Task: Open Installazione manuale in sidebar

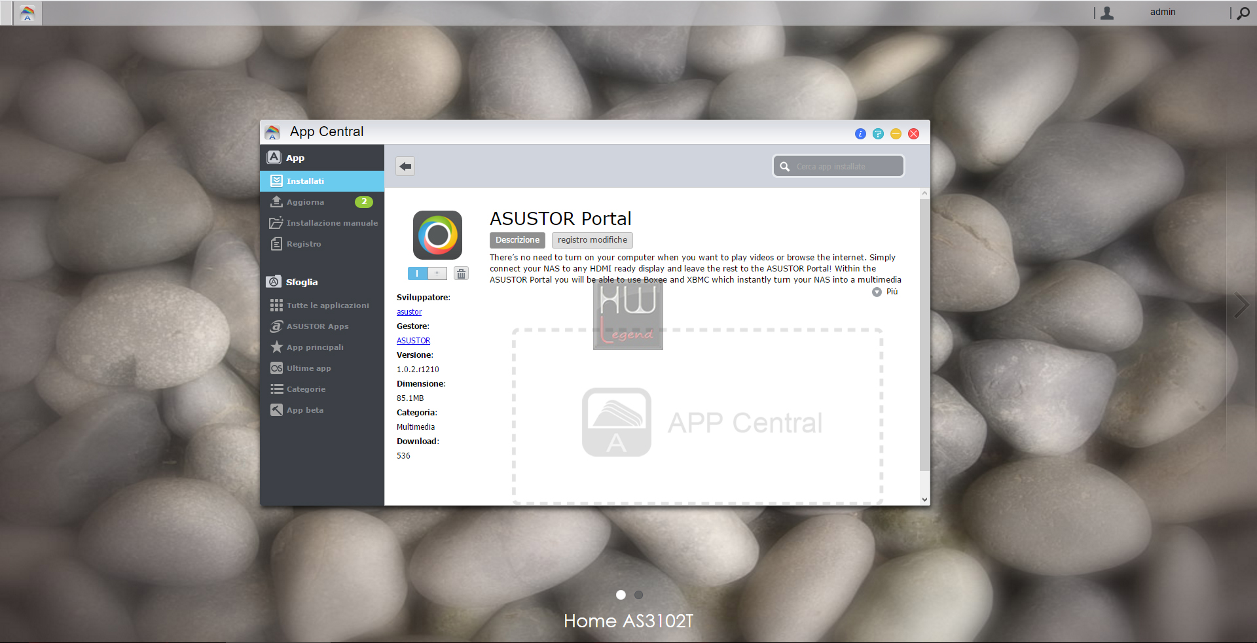Action: click(x=321, y=223)
